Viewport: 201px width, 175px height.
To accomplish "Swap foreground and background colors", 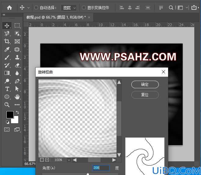I will click(17, 112).
